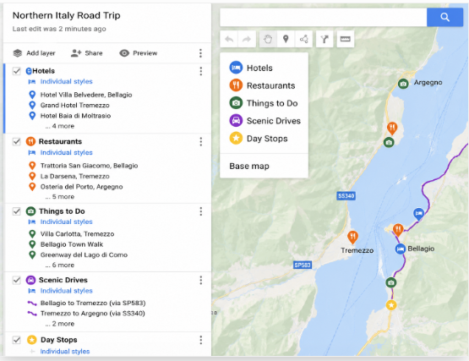Viewport: 469px width, 361px height.
Task: Select the Measure distances ruler tool
Action: click(x=345, y=39)
